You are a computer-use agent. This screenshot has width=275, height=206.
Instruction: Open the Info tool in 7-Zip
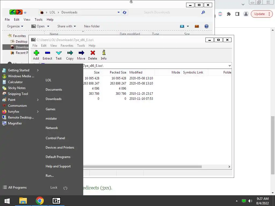click(104, 53)
